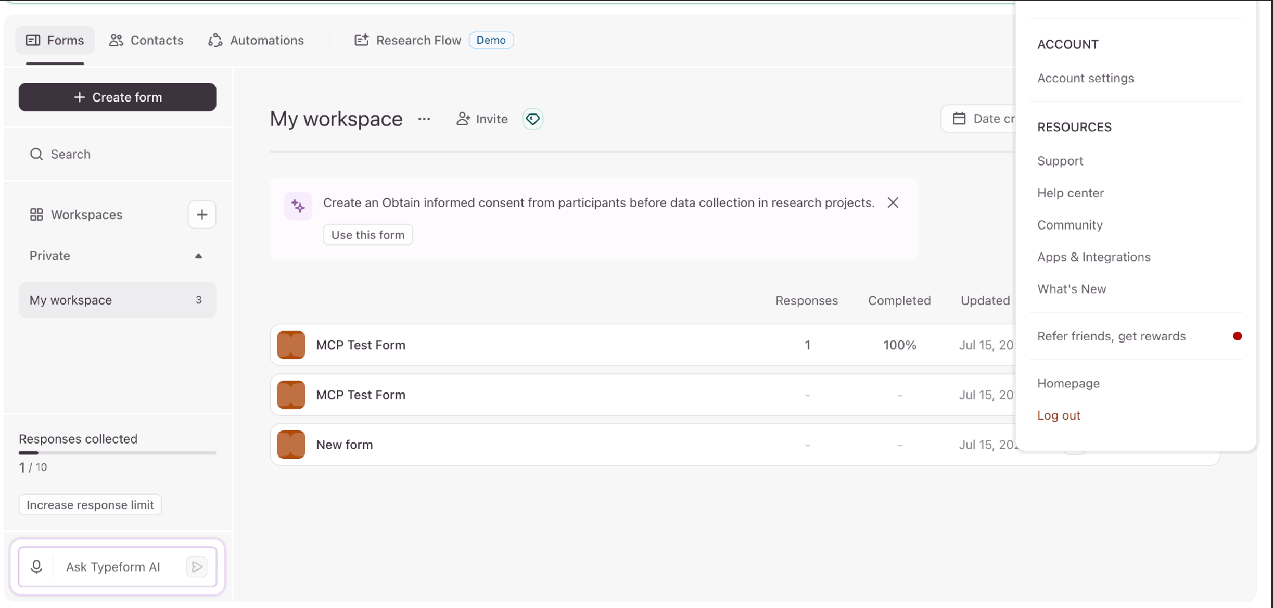This screenshot has width=1273, height=608.
Task: Click the Updated column header
Action: pyautogui.click(x=985, y=300)
